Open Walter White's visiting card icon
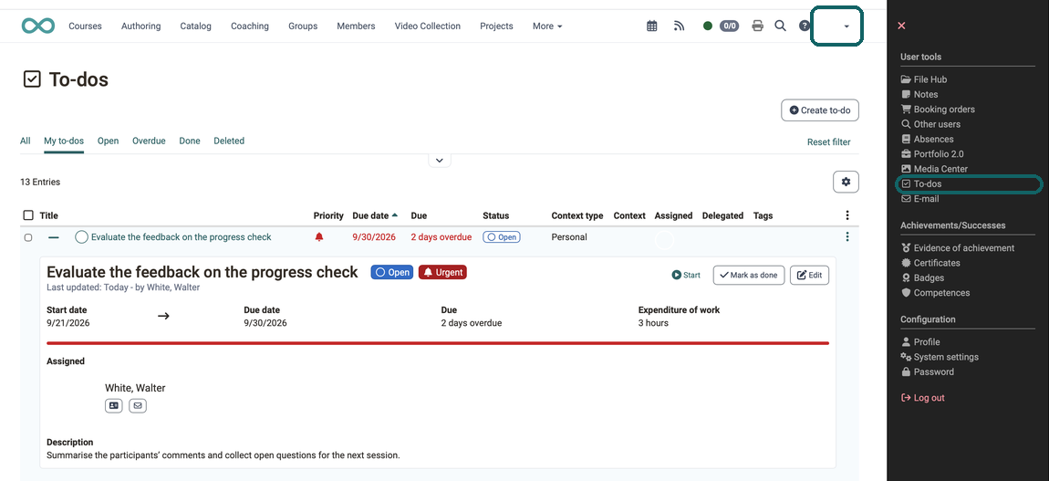This screenshot has height=481, width=1049. click(114, 405)
